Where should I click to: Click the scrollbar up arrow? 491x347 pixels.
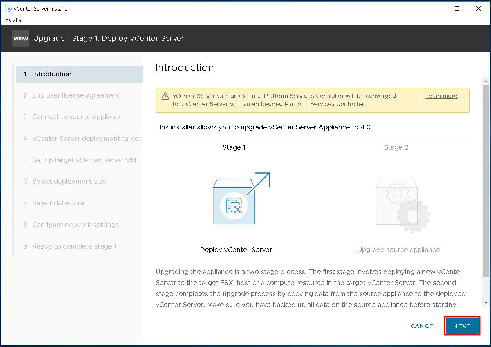[x=486, y=81]
